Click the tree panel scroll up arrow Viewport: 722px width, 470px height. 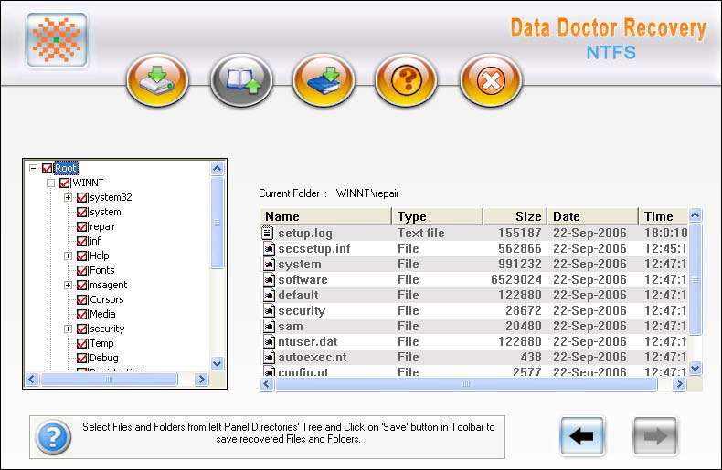(x=218, y=168)
